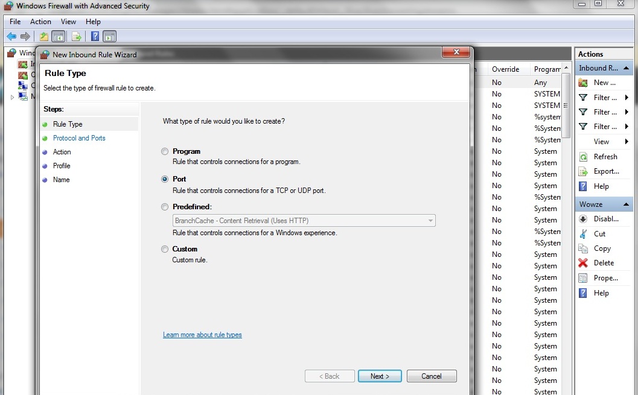
Task: Click the Refresh icon in Actions pane
Action: [583, 157]
